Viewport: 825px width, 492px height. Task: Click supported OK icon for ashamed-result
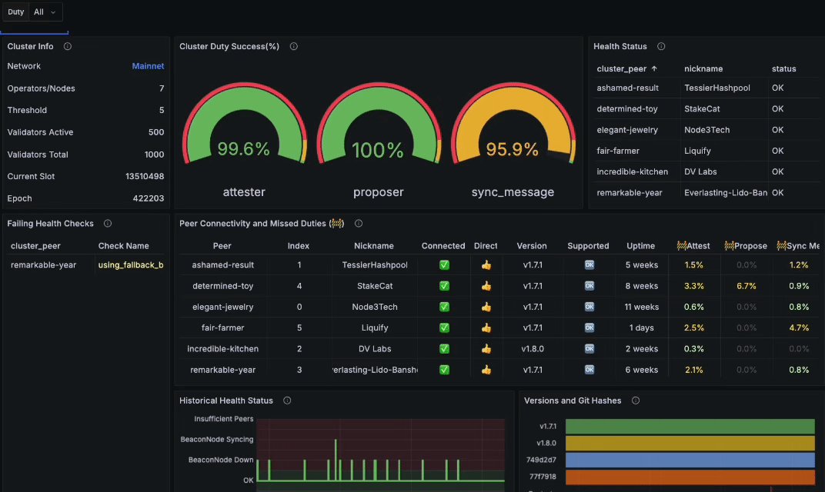tap(590, 265)
